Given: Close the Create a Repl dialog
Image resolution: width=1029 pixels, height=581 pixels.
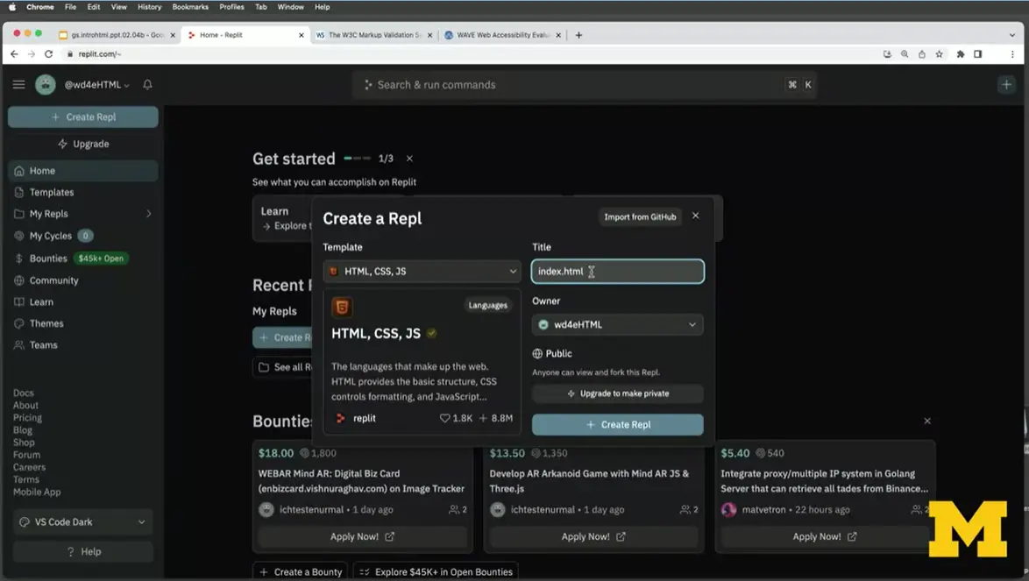Looking at the screenshot, I should pos(696,216).
